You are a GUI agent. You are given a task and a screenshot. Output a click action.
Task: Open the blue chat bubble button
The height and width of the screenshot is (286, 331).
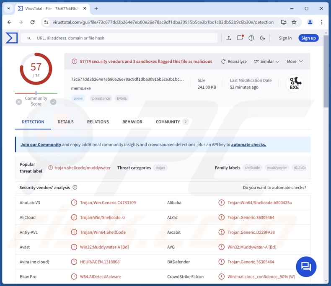point(306,267)
